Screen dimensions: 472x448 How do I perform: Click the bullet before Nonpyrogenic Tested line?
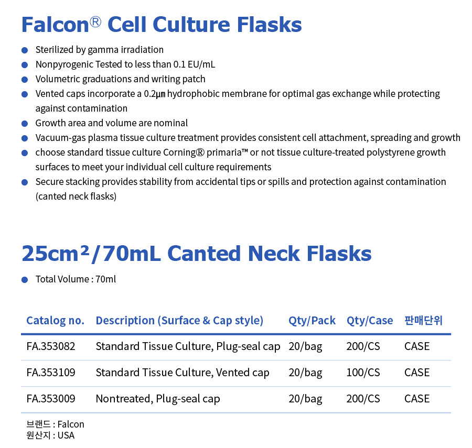(25, 65)
